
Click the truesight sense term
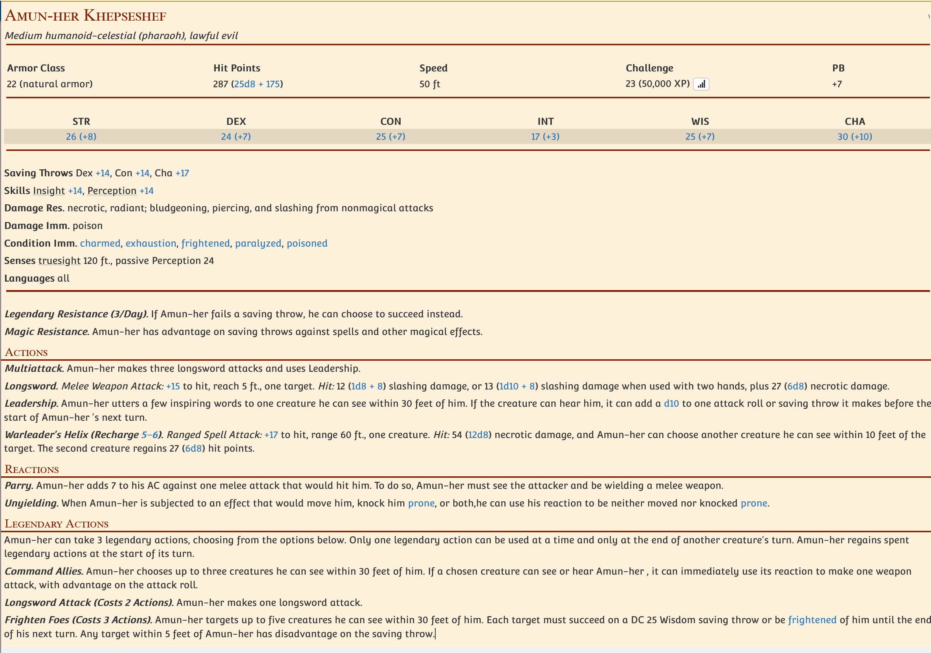[x=59, y=261]
